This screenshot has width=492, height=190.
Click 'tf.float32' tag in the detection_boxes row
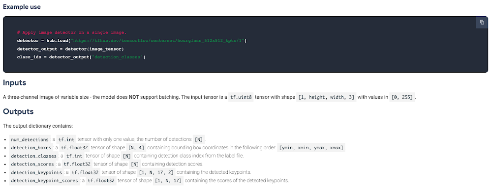(x=75, y=147)
